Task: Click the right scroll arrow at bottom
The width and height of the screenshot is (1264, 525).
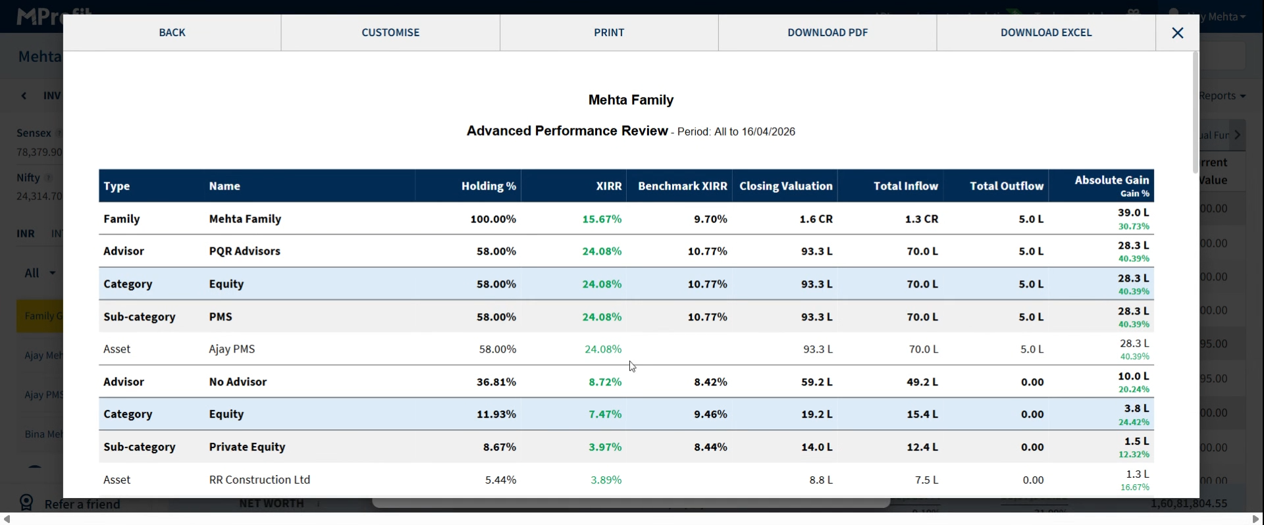Action: [1256, 519]
